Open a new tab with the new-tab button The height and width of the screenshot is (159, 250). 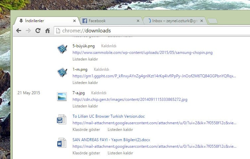213,21
